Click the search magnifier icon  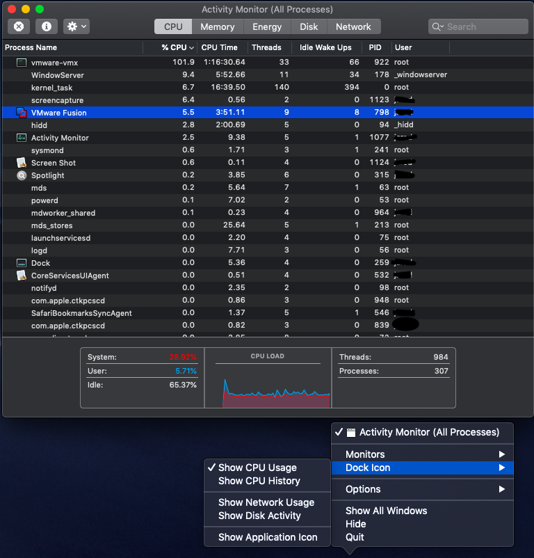point(437,26)
